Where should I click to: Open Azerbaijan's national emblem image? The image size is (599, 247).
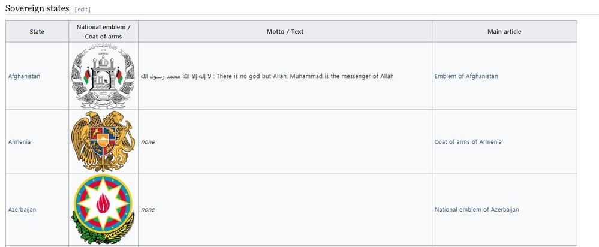pos(103,209)
